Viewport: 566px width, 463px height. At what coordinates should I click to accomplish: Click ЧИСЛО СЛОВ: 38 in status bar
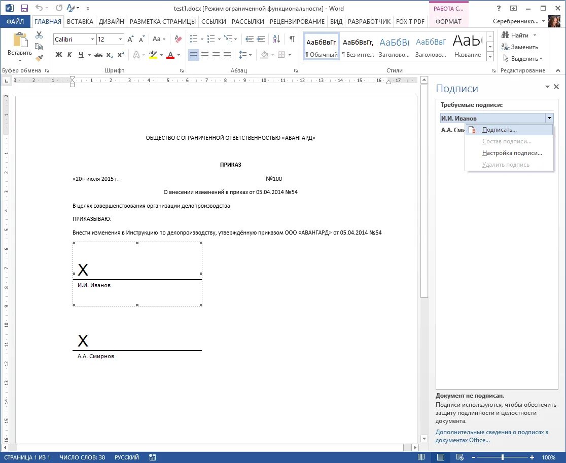[x=82, y=457]
